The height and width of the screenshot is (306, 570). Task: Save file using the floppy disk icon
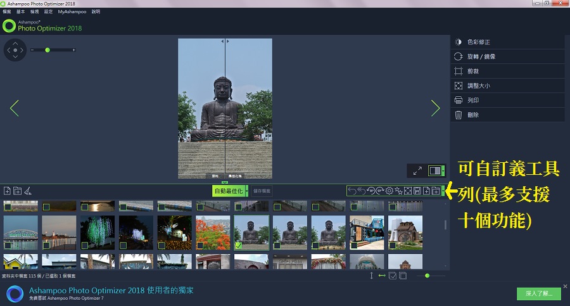417,191
